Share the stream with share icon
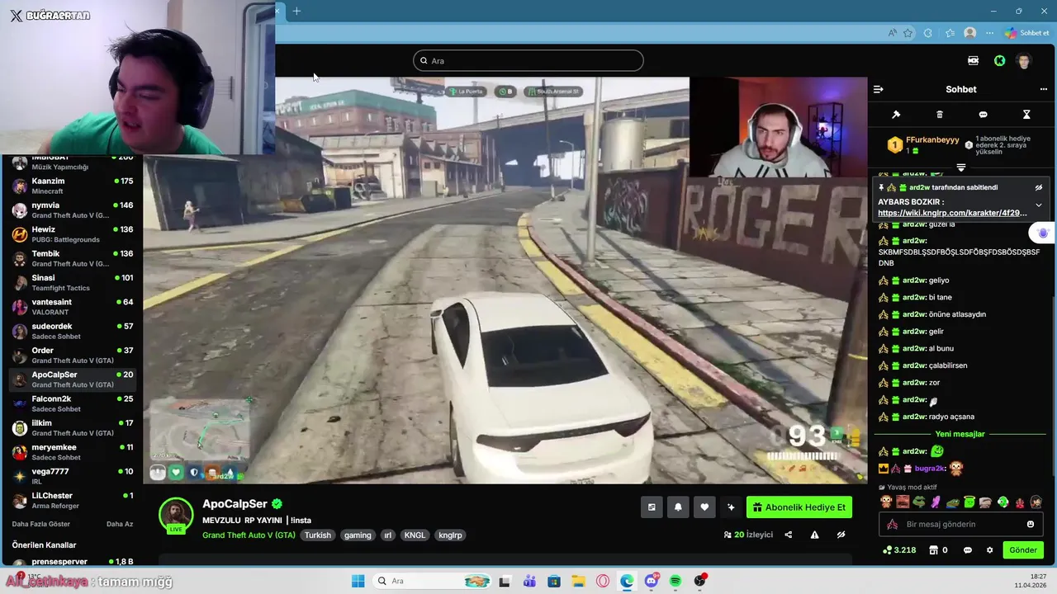This screenshot has height=594, width=1057. (788, 535)
